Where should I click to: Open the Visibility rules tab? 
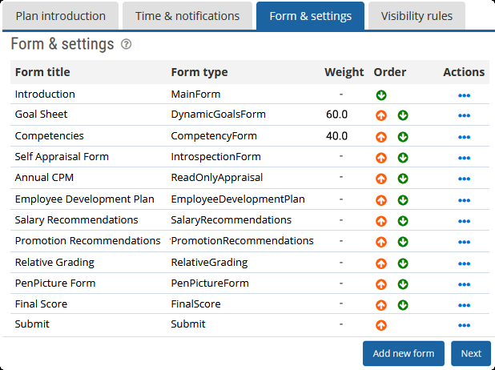417,16
